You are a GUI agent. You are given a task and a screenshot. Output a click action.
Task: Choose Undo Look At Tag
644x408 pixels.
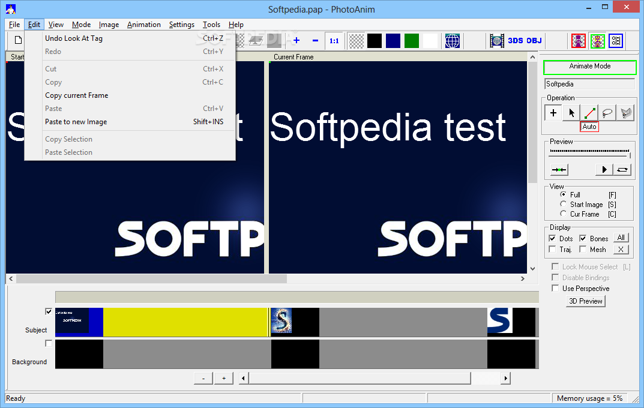click(x=130, y=38)
